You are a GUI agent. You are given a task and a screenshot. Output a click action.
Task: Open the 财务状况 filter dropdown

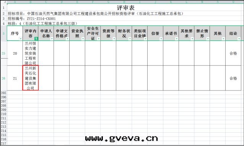(x=130, y=39)
